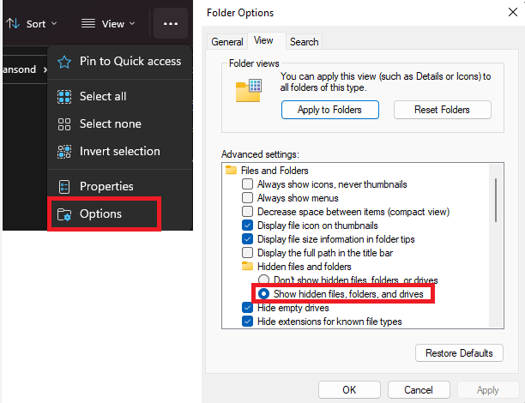Click the Invert selection icon
525x403 pixels.
click(64, 152)
